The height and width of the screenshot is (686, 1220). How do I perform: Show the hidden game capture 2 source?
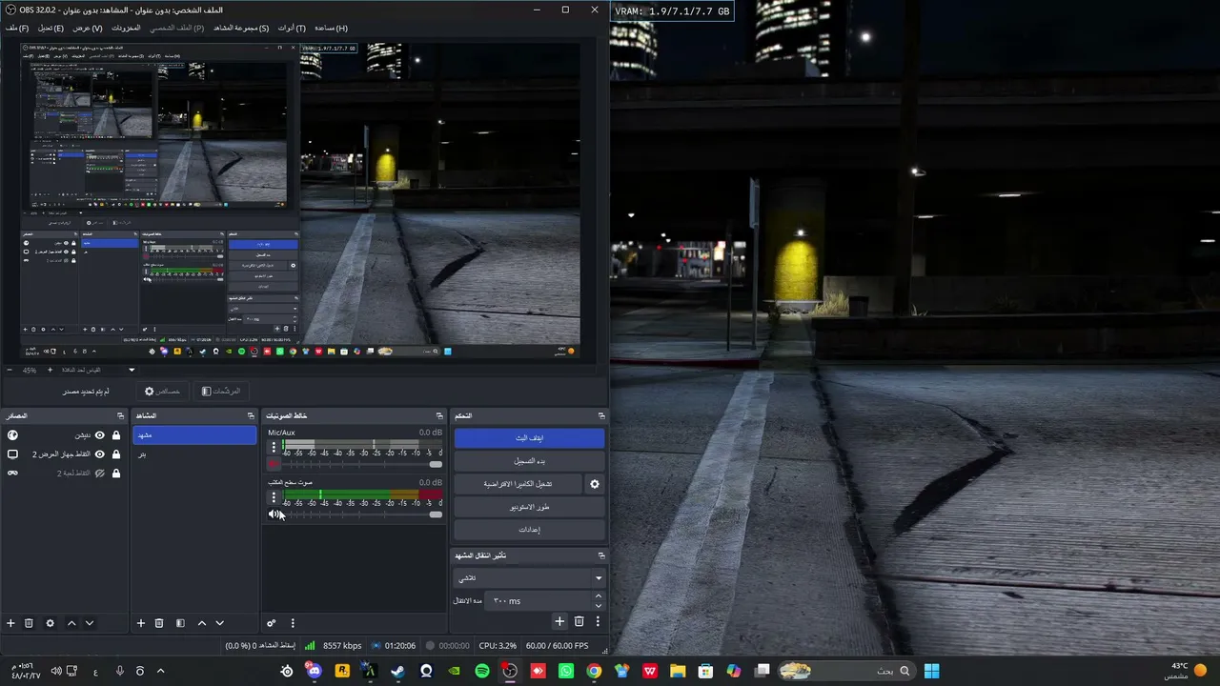point(99,474)
